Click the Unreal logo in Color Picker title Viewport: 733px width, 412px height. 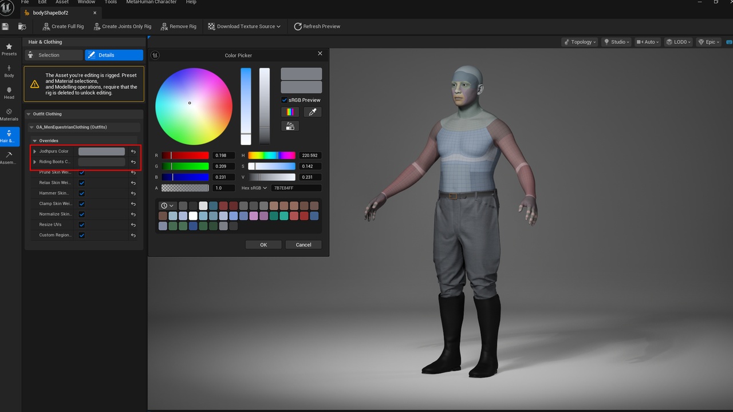coord(155,55)
